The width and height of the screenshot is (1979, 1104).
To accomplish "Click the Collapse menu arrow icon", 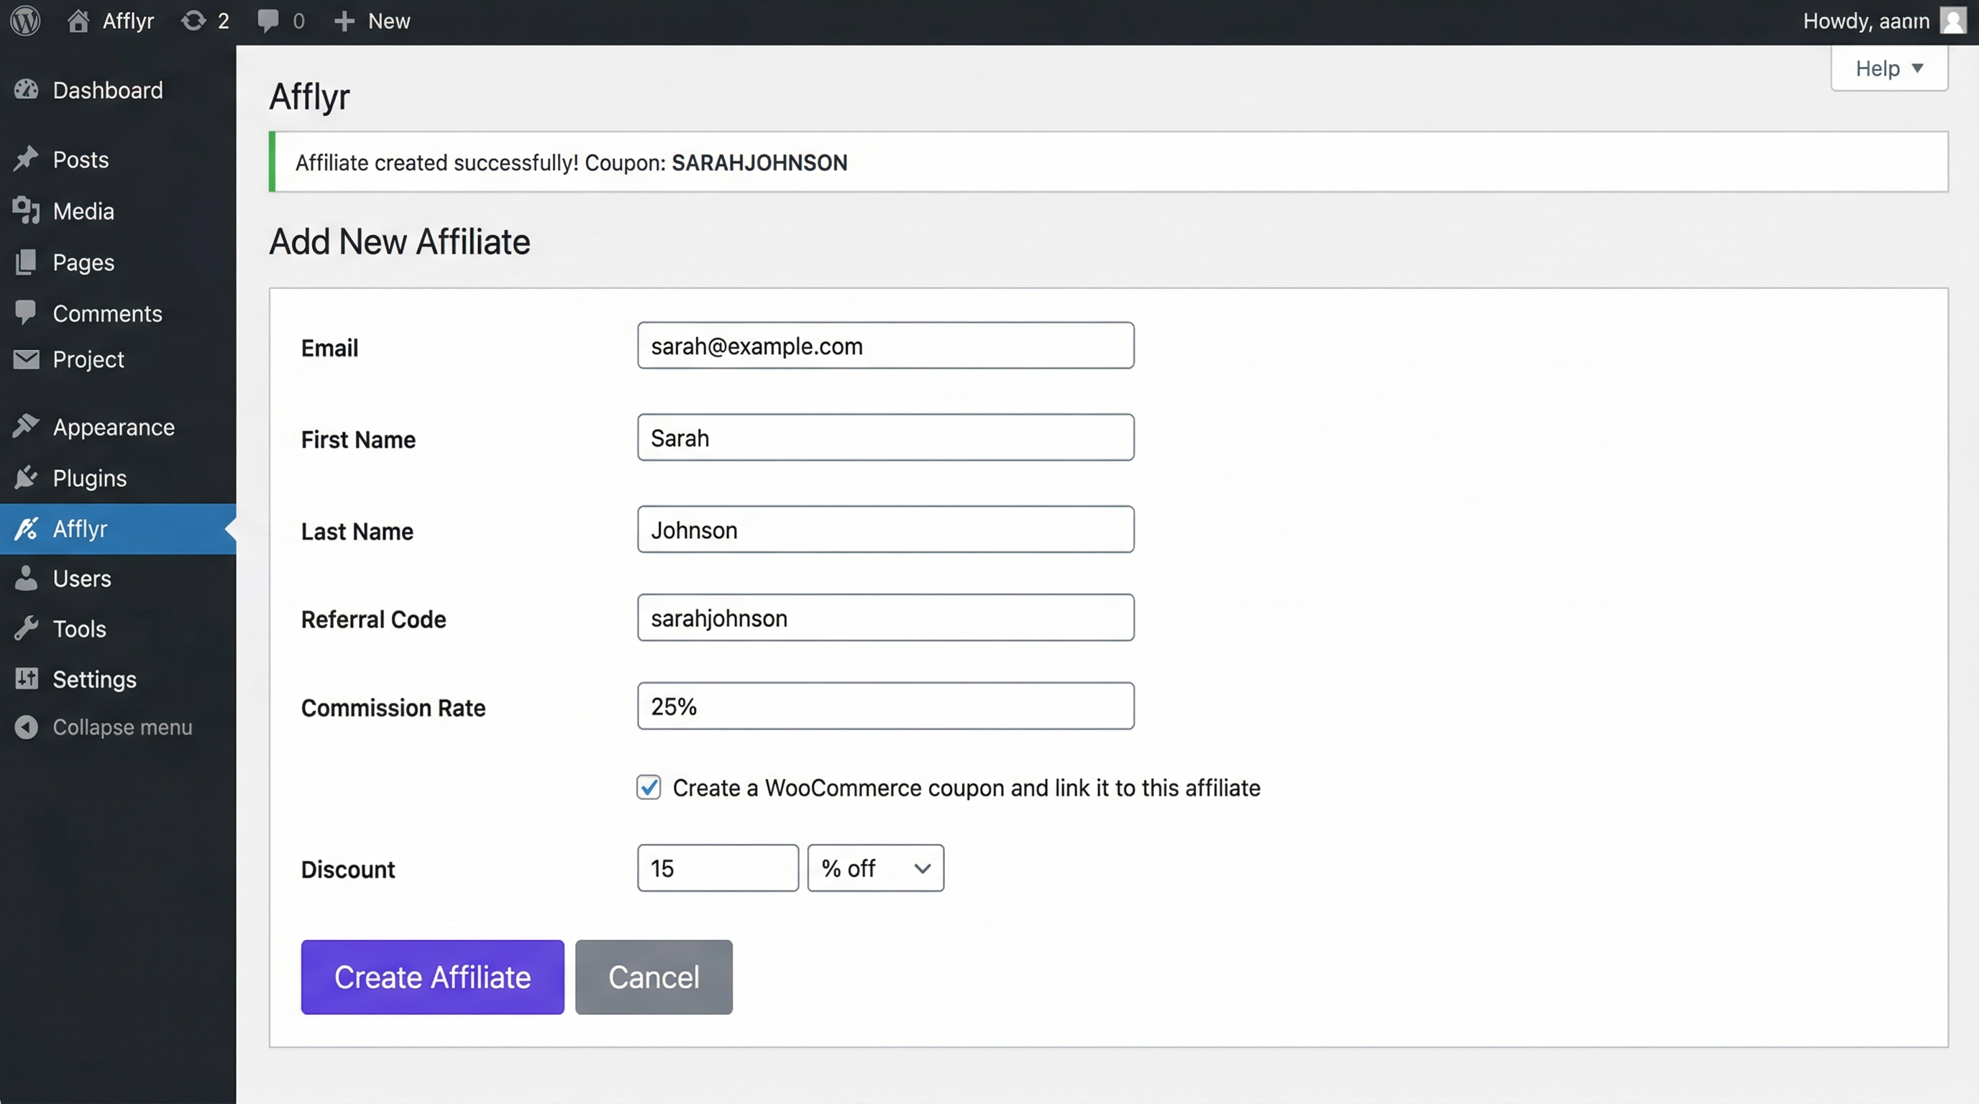I will pyautogui.click(x=26, y=727).
